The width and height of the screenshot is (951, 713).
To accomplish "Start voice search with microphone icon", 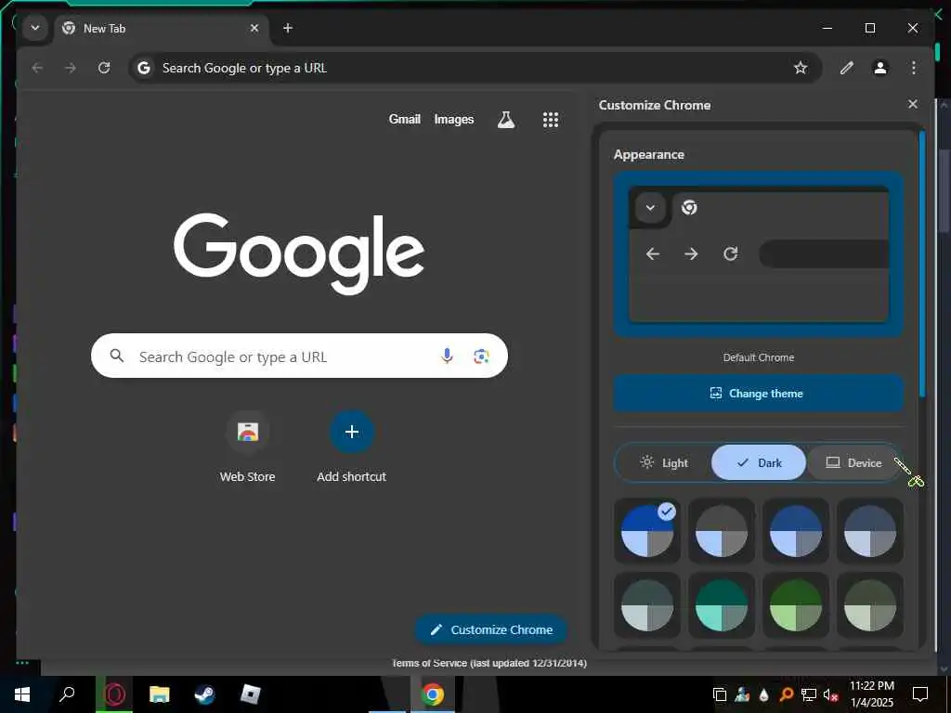I will 447,356.
